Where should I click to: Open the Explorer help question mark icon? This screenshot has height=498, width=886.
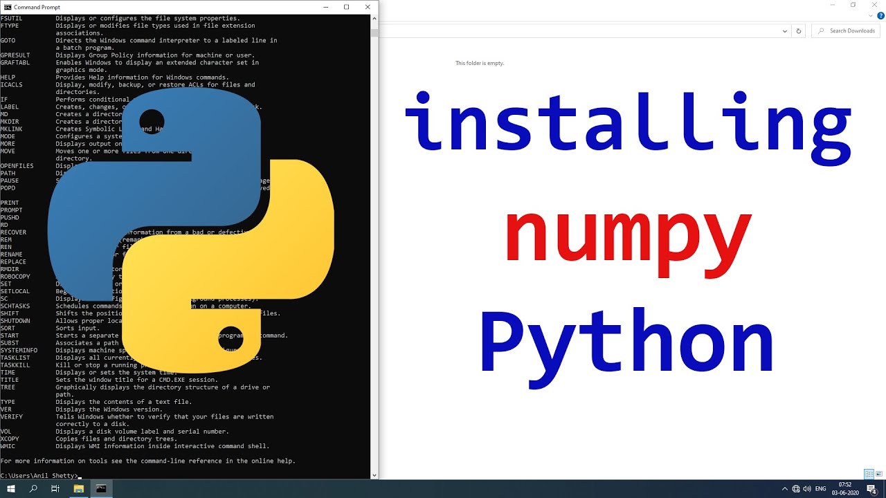click(x=880, y=16)
